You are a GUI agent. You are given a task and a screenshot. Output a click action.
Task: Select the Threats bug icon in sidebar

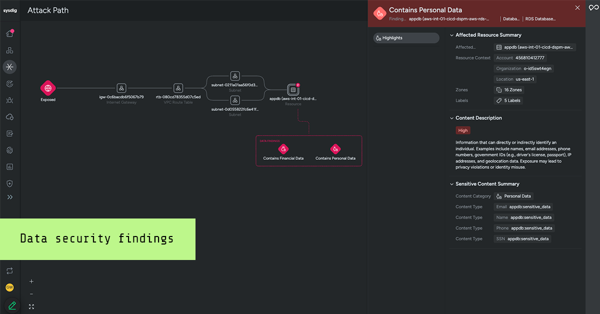pos(9,100)
